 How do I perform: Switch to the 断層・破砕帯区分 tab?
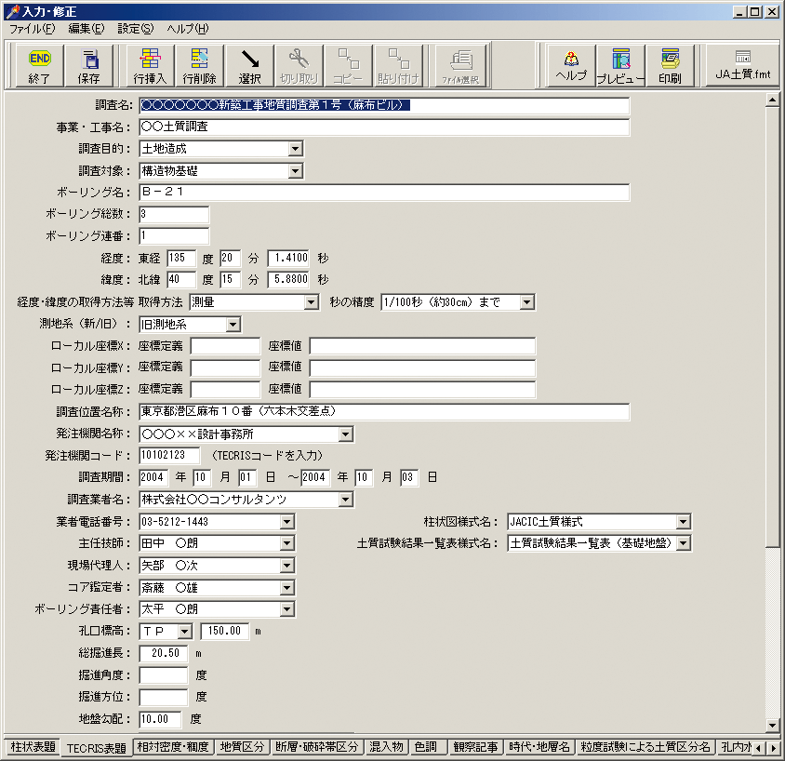pos(317,746)
